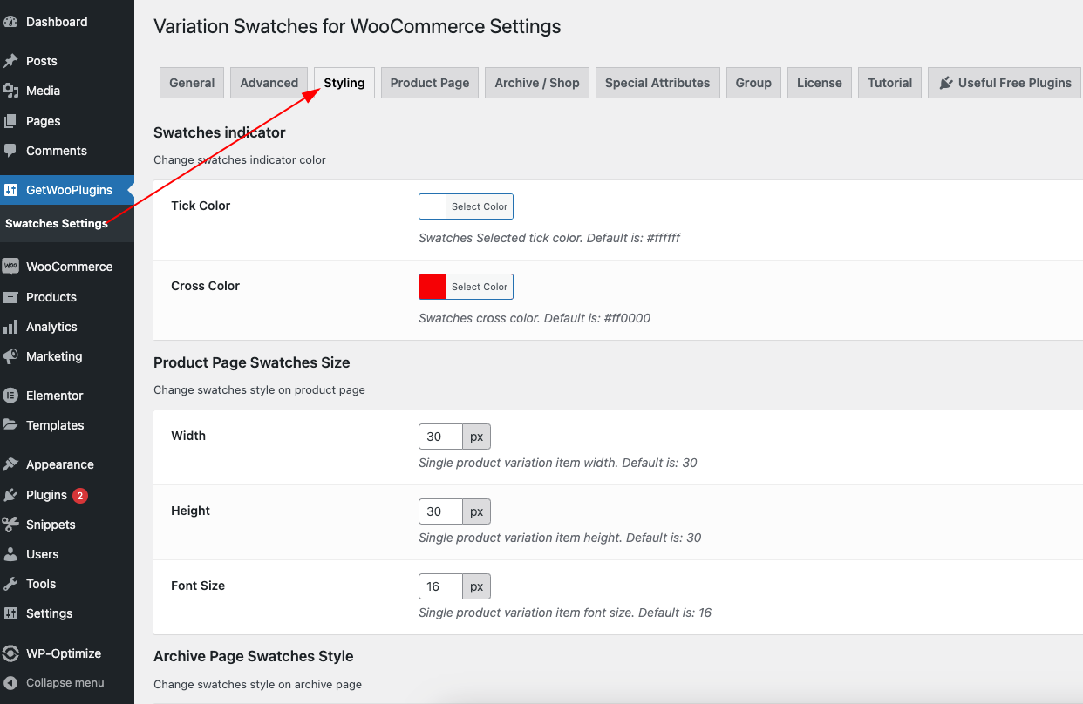Open the Posts menu item
This screenshot has height=704, width=1083.
pyautogui.click(x=42, y=61)
